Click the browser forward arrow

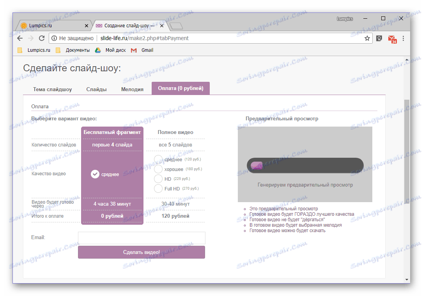point(31,38)
